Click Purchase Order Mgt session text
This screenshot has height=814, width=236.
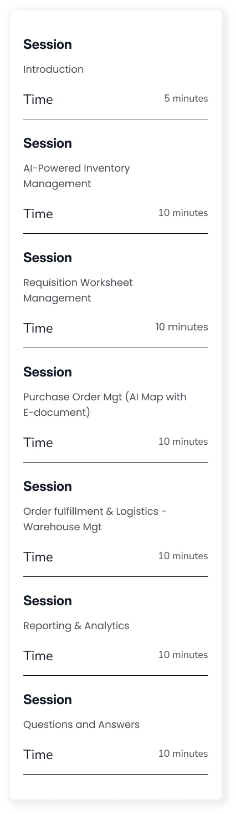[105, 405]
